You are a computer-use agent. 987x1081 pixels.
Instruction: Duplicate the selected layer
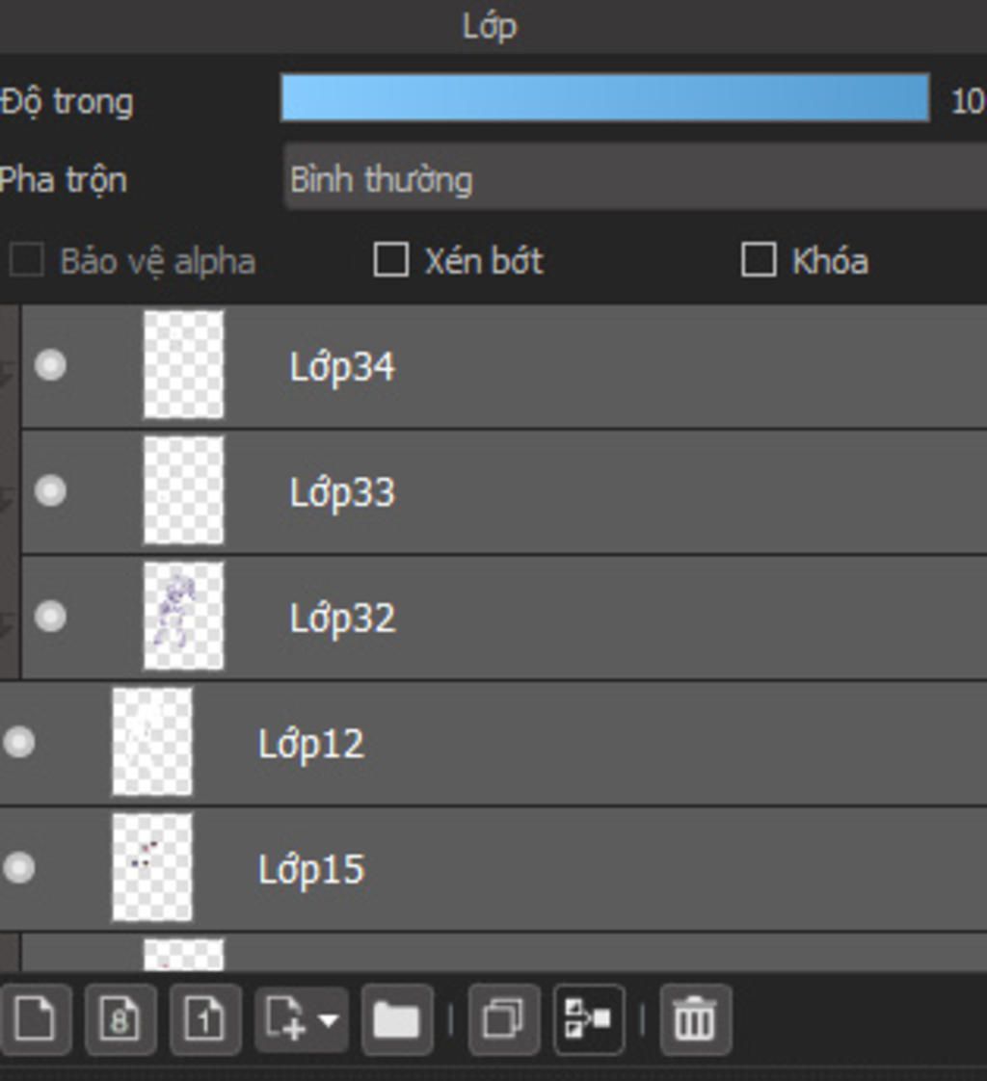[x=503, y=1018]
